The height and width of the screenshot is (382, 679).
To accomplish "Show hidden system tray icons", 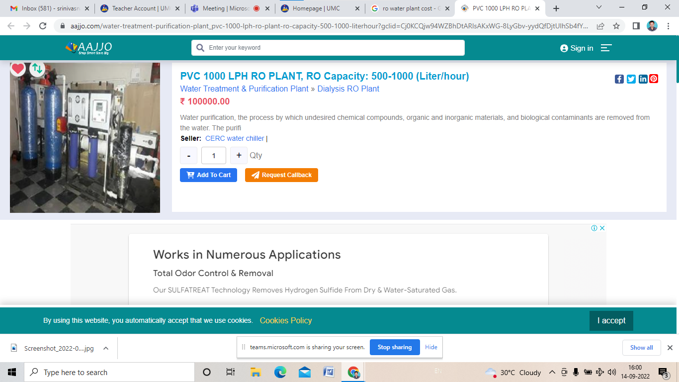I will (552, 372).
